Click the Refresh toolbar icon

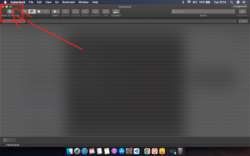pos(66,12)
